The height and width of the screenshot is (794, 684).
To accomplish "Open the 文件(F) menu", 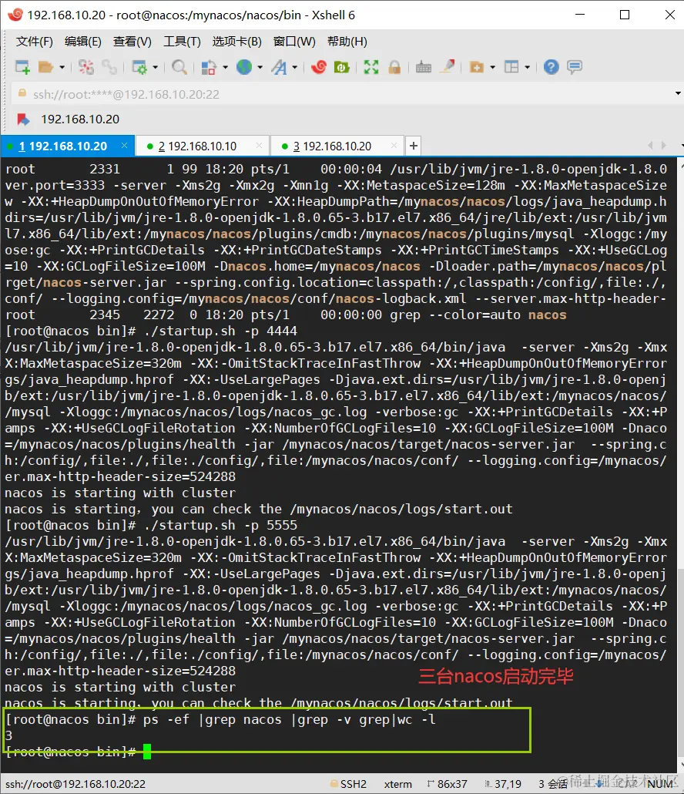I will pyautogui.click(x=35, y=41).
